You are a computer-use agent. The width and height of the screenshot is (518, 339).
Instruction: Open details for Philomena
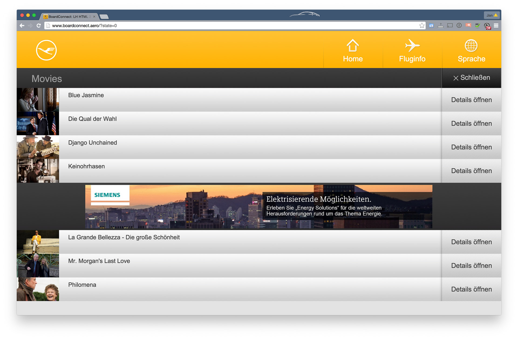tap(472, 289)
